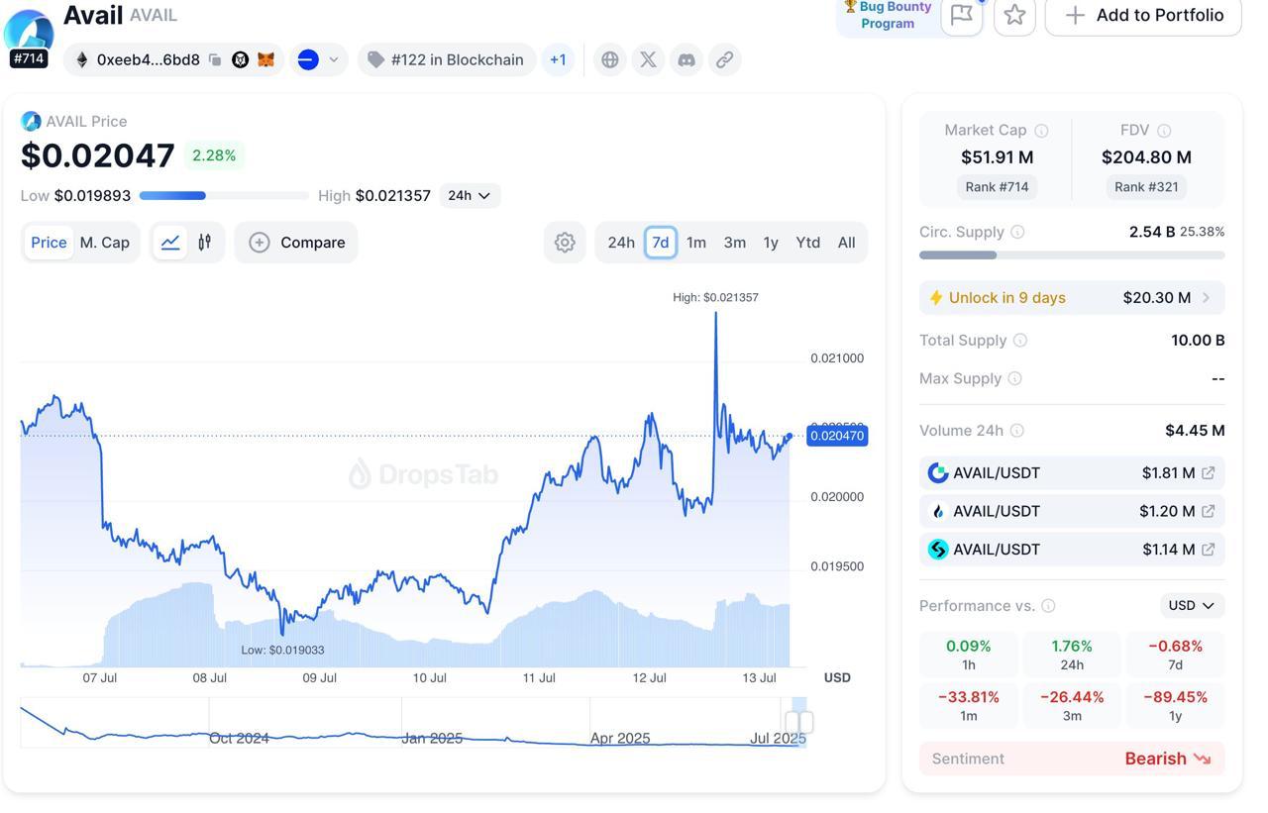Open the 24h Low/High range dropdown
Viewport: 1268px width, 813px height.
[x=470, y=196]
